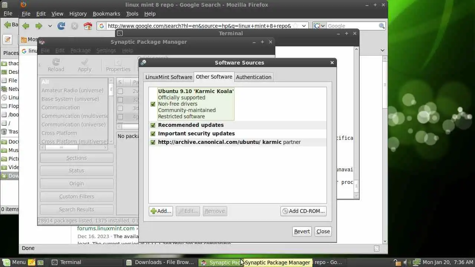This screenshot has width=475, height=267.
Task: Select Base System (universe) section in Synaptic
Action: click(x=70, y=99)
